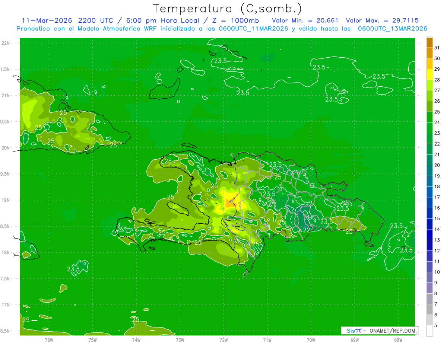This screenshot has width=447, height=345.
Task: Click the "70W" longitude axis label
Action: [x=311, y=340]
